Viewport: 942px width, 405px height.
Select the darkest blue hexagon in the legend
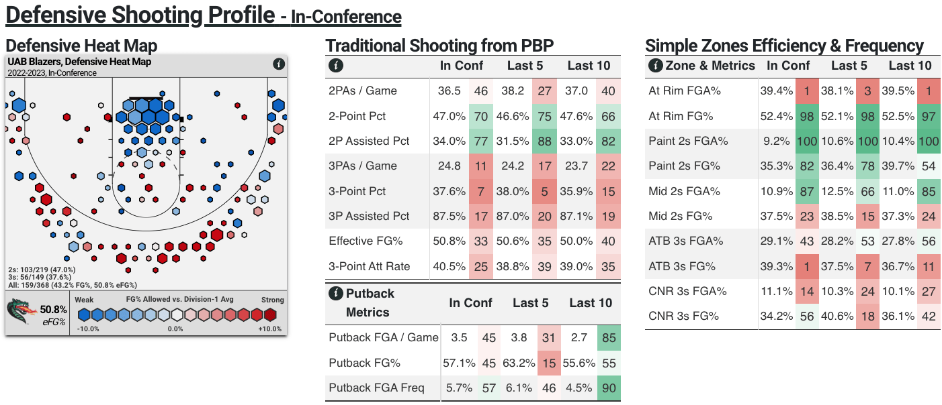click(84, 314)
